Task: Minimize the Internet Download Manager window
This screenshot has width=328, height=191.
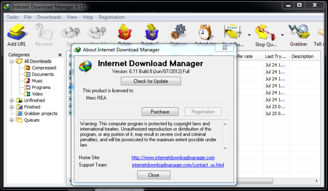Action: [x=288, y=5]
